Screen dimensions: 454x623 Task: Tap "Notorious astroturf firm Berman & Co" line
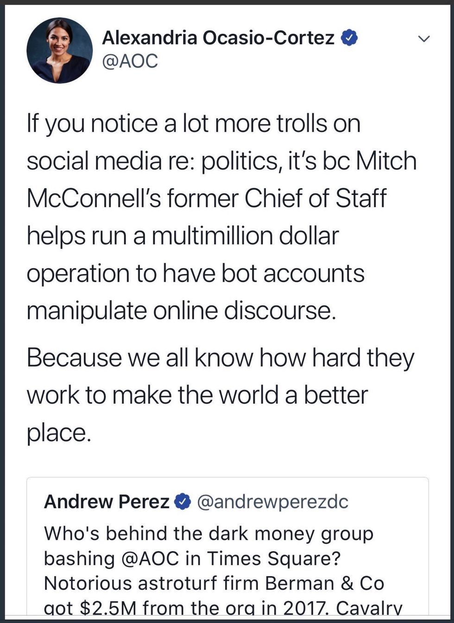point(214,583)
